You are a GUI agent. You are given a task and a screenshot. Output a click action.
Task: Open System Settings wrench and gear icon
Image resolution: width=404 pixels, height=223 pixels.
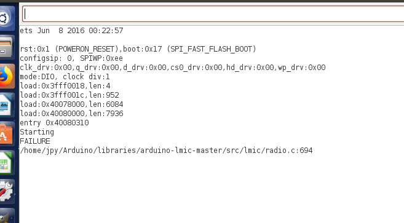click(6, 192)
